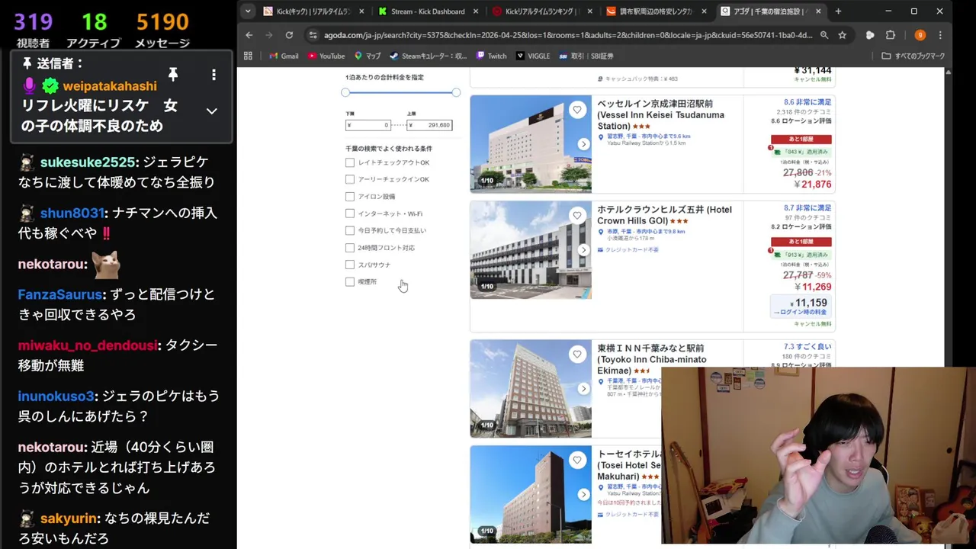Viewport: 976px width, 549px height.
Task: Check the 喫煙所 filter
Action: [350, 282]
